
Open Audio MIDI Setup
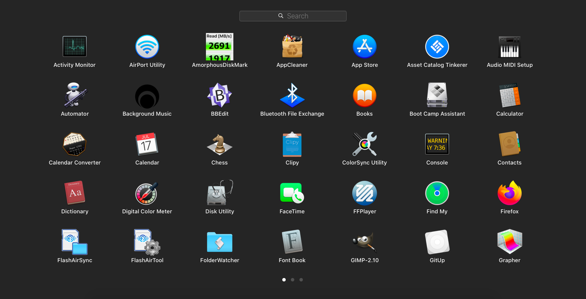[510, 47]
